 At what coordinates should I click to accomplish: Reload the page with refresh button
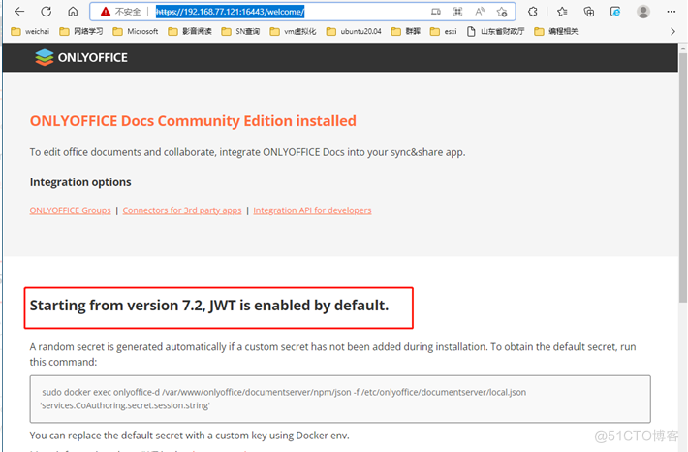coord(47,12)
